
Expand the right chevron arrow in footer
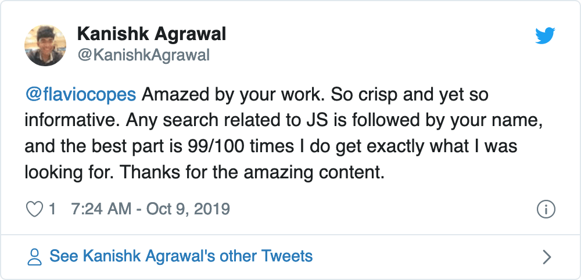pos(546,256)
